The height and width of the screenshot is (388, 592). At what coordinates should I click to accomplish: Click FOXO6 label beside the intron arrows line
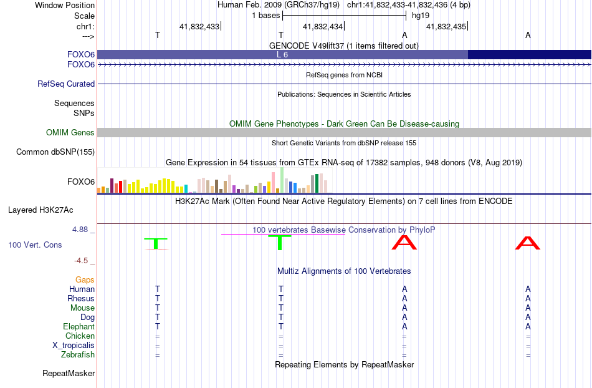click(81, 65)
